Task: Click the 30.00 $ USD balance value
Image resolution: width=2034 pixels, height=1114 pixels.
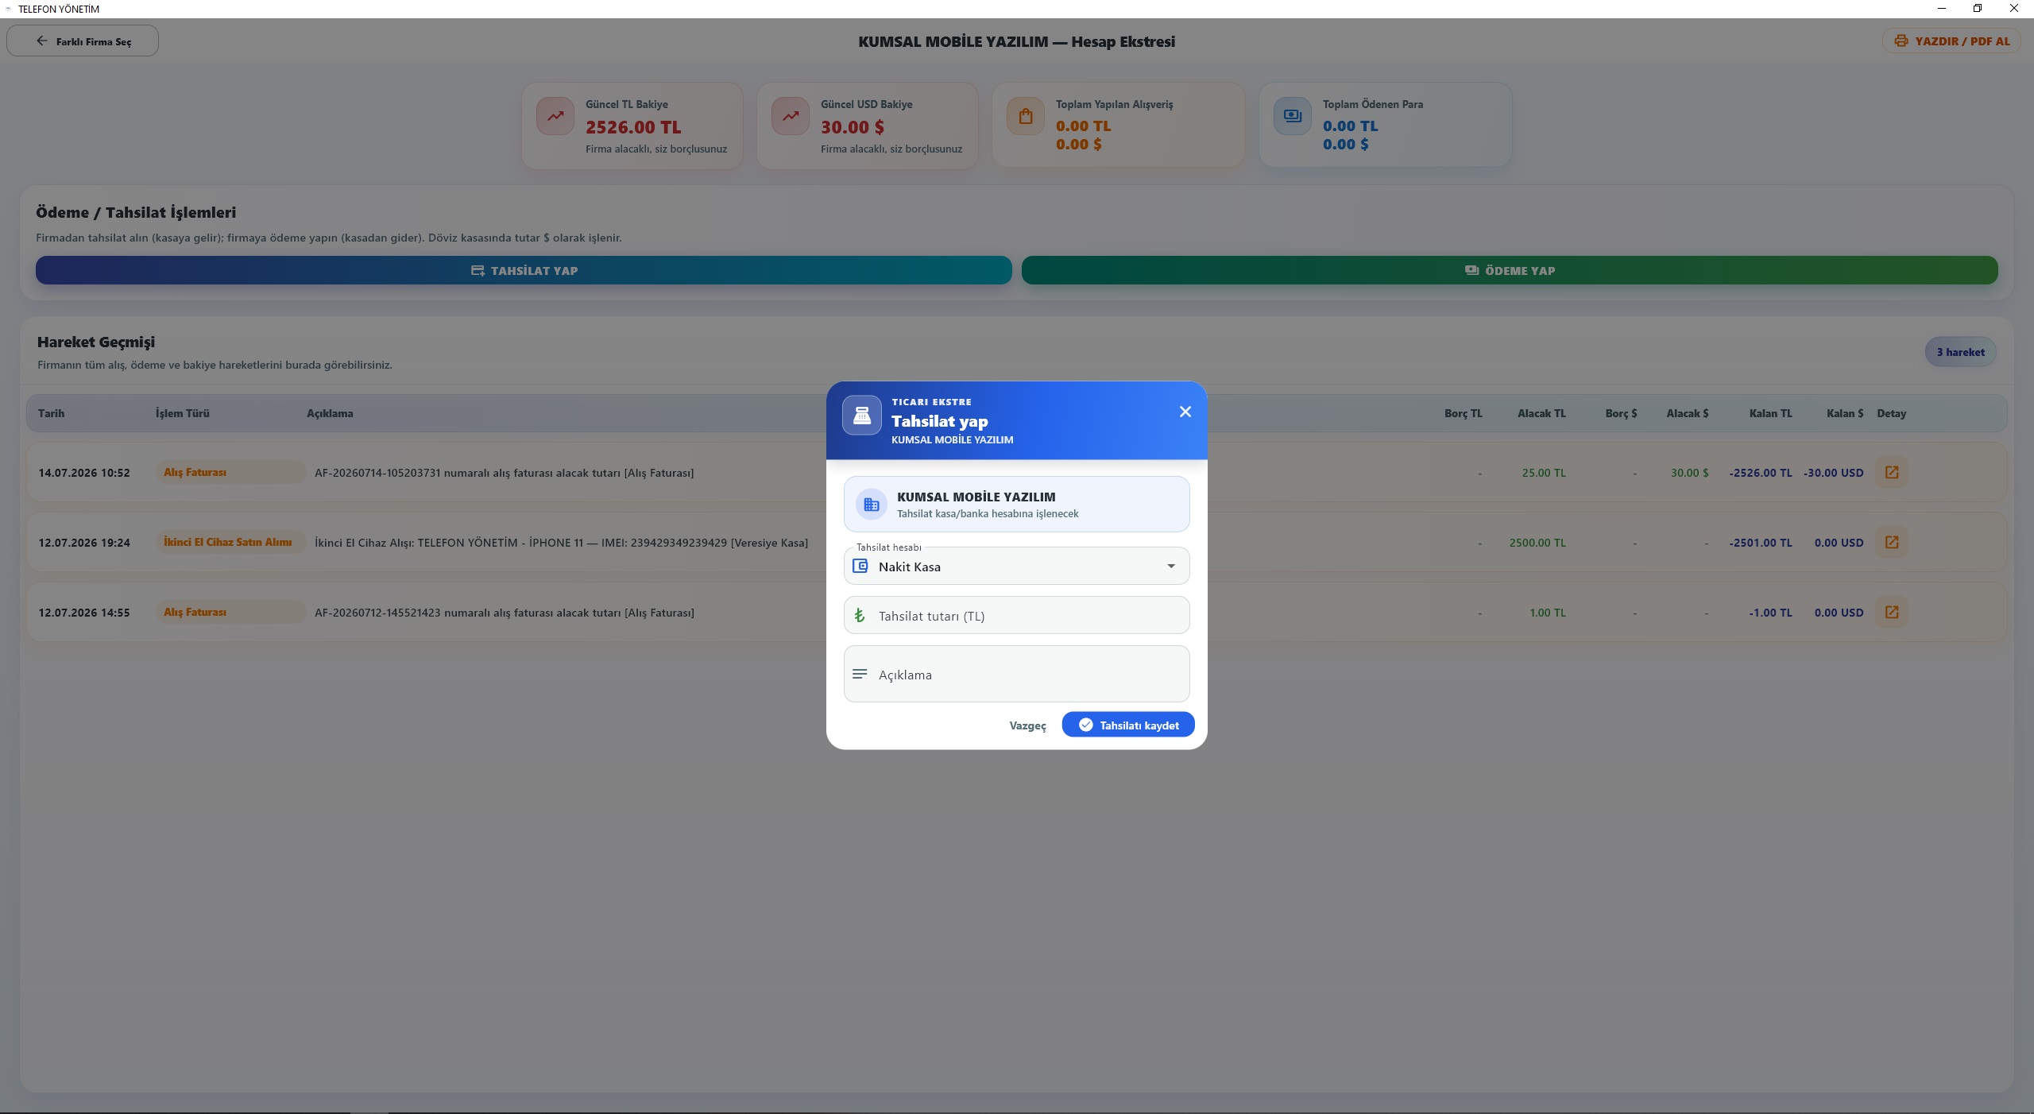Action: tap(853, 127)
